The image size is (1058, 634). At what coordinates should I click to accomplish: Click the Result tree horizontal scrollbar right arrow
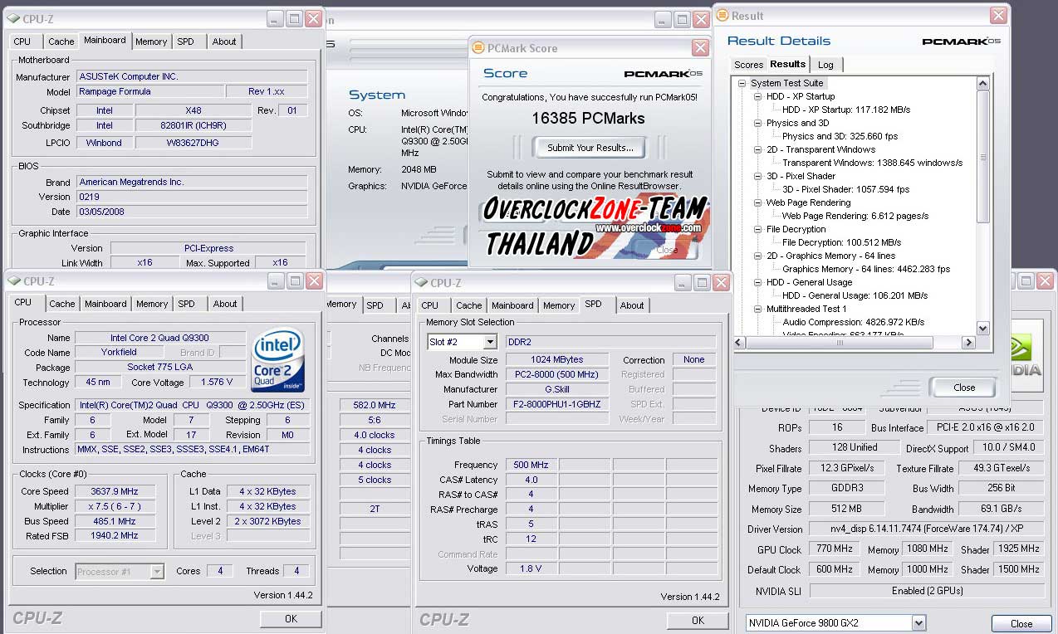968,343
